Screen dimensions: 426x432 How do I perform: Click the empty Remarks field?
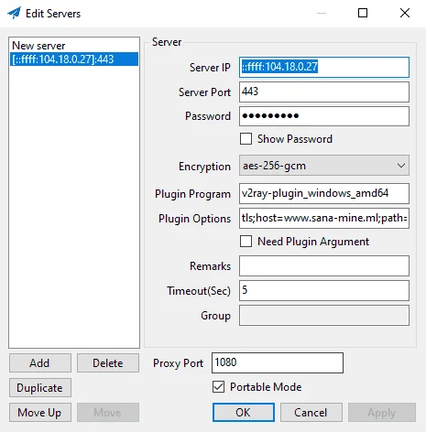coord(324,266)
